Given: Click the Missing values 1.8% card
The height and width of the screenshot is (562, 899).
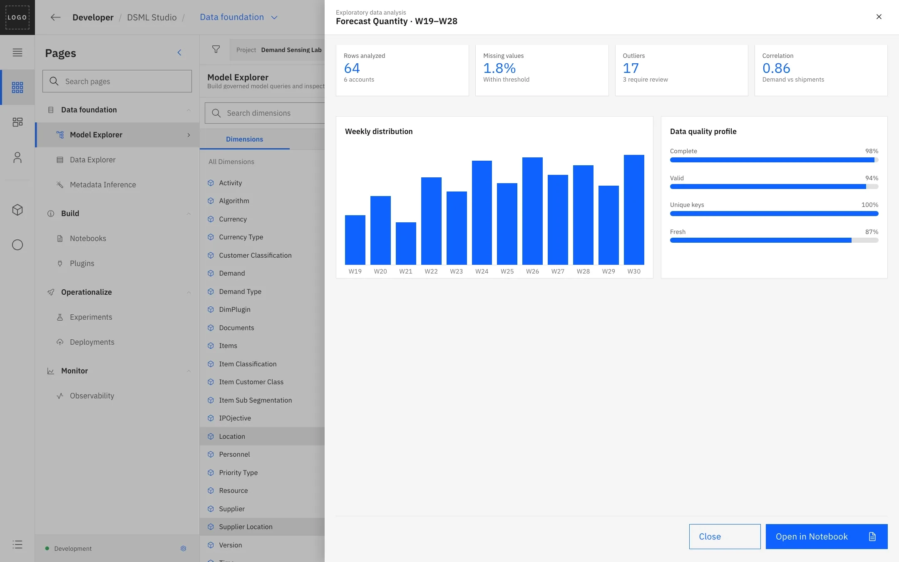Looking at the screenshot, I should point(542,70).
